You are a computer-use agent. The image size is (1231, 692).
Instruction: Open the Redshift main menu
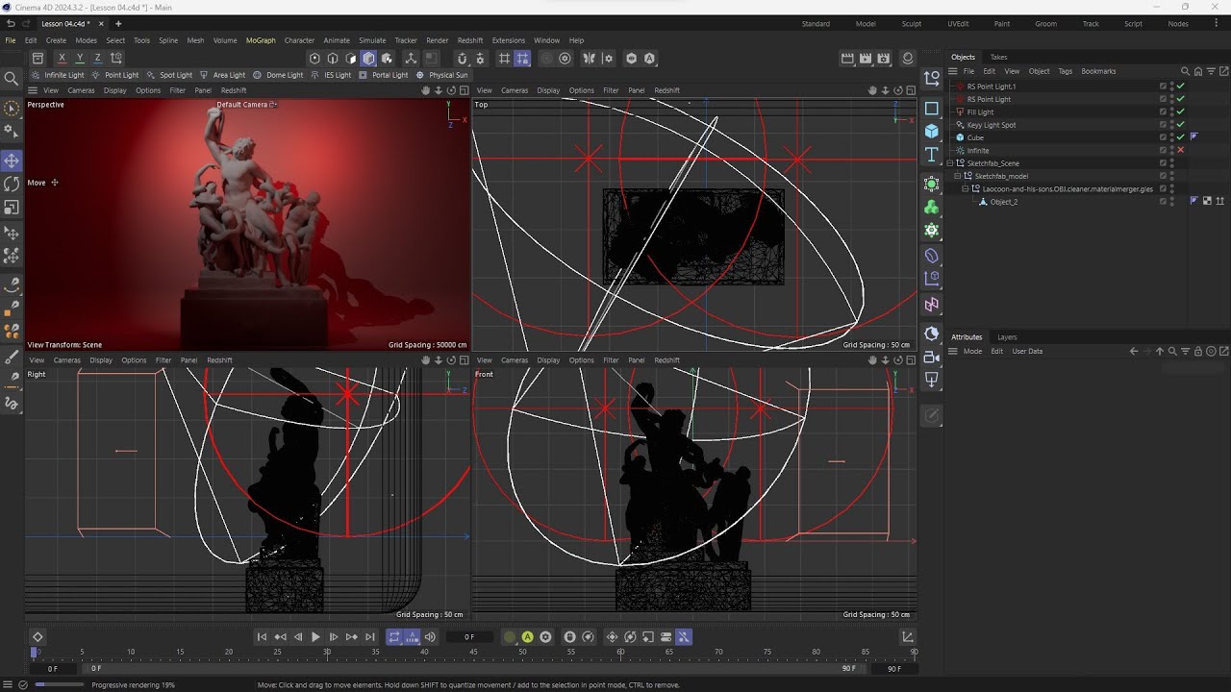470,40
